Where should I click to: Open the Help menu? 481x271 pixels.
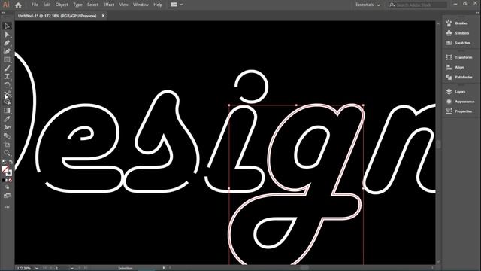[x=158, y=5]
